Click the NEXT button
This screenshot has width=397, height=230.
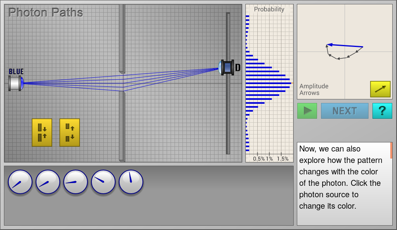(345, 111)
